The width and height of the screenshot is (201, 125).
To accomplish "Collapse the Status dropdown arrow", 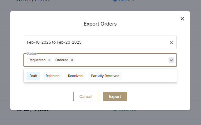I will click(x=171, y=60).
